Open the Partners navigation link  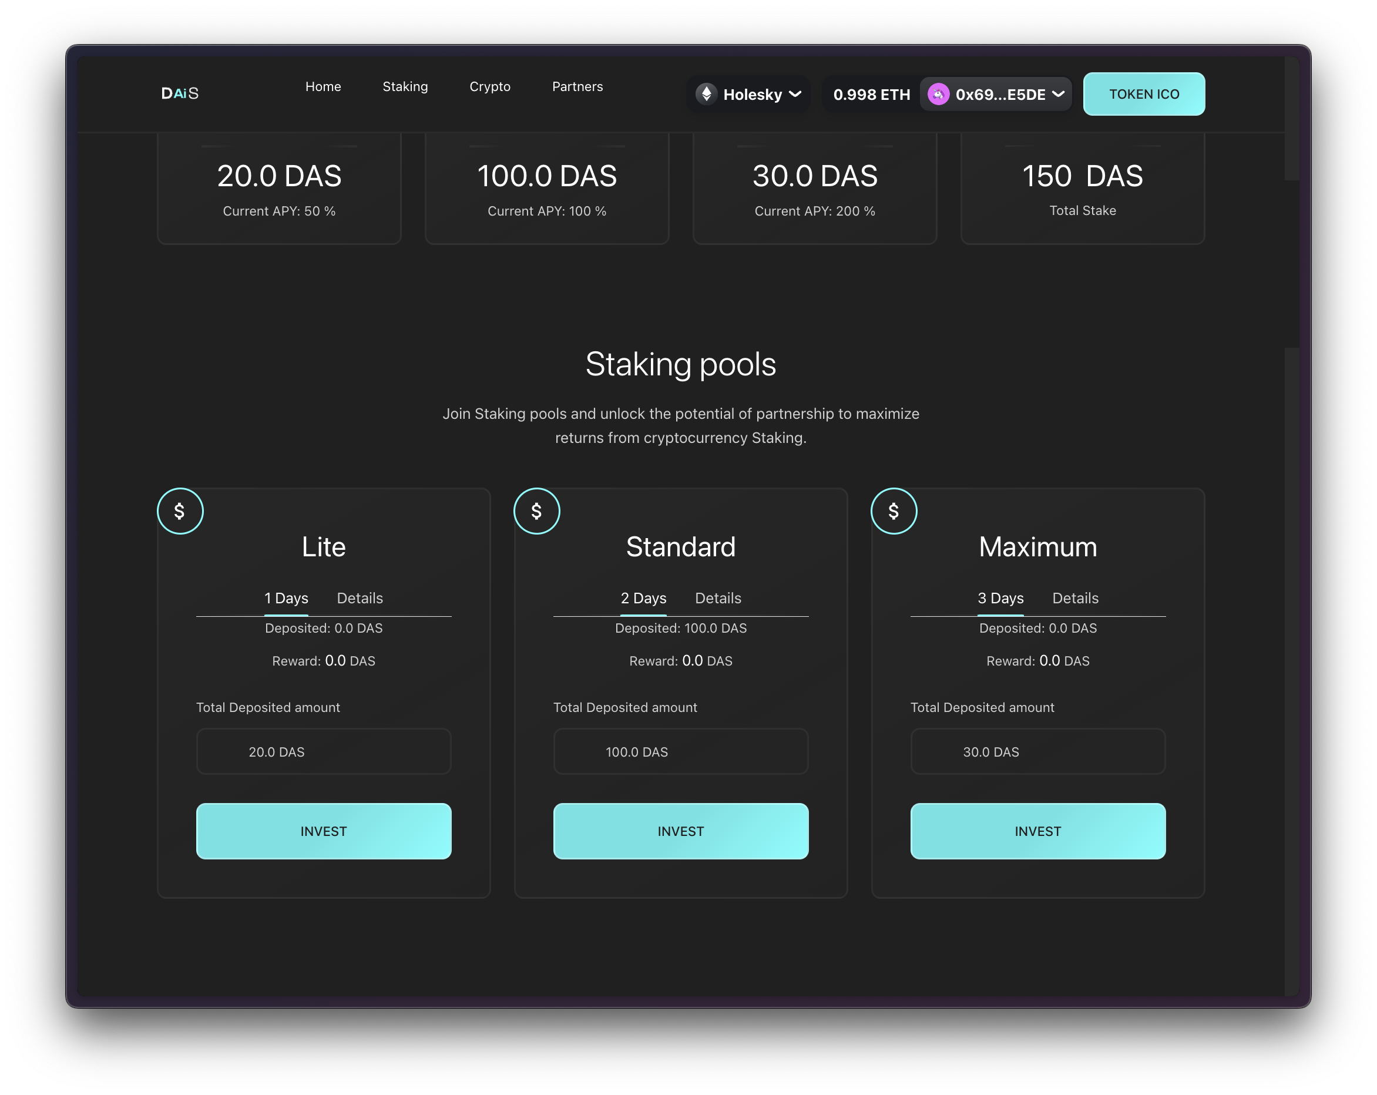pos(577,86)
